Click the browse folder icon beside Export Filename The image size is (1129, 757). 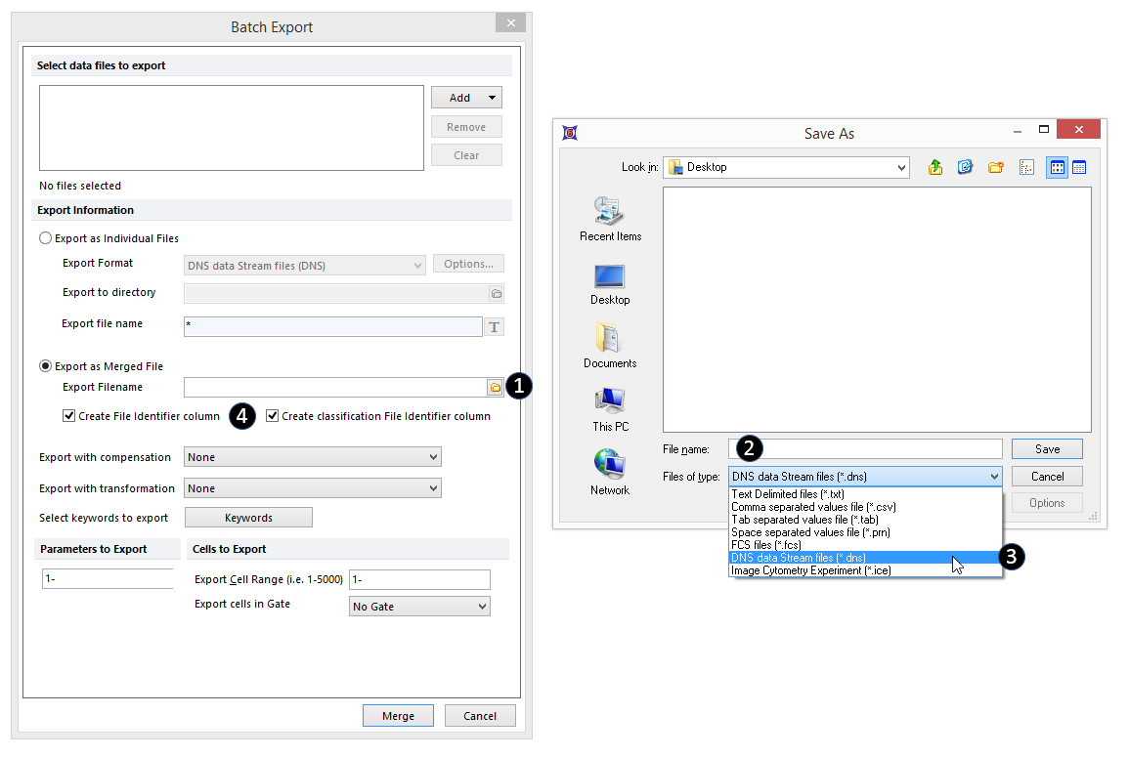pyautogui.click(x=496, y=388)
